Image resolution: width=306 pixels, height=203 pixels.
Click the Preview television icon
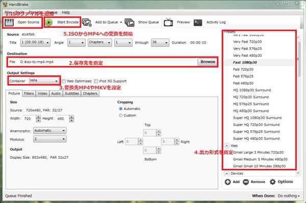coord(168,22)
